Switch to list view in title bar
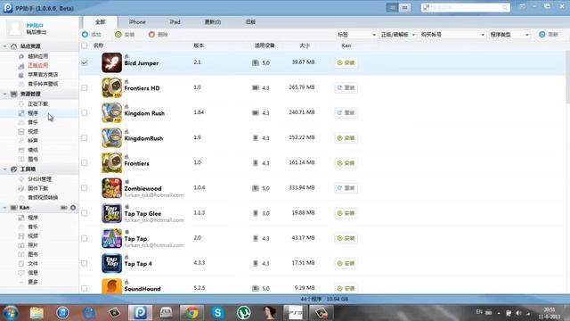The height and width of the screenshot is (321, 570). 392,7
